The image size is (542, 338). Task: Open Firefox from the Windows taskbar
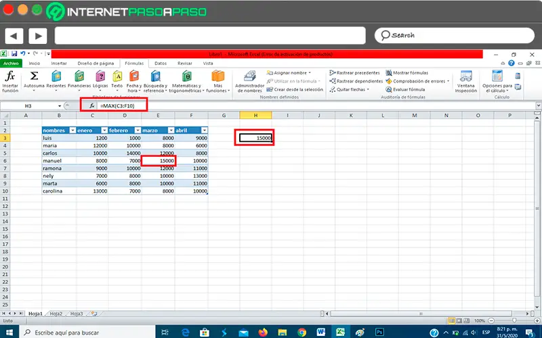(263, 332)
